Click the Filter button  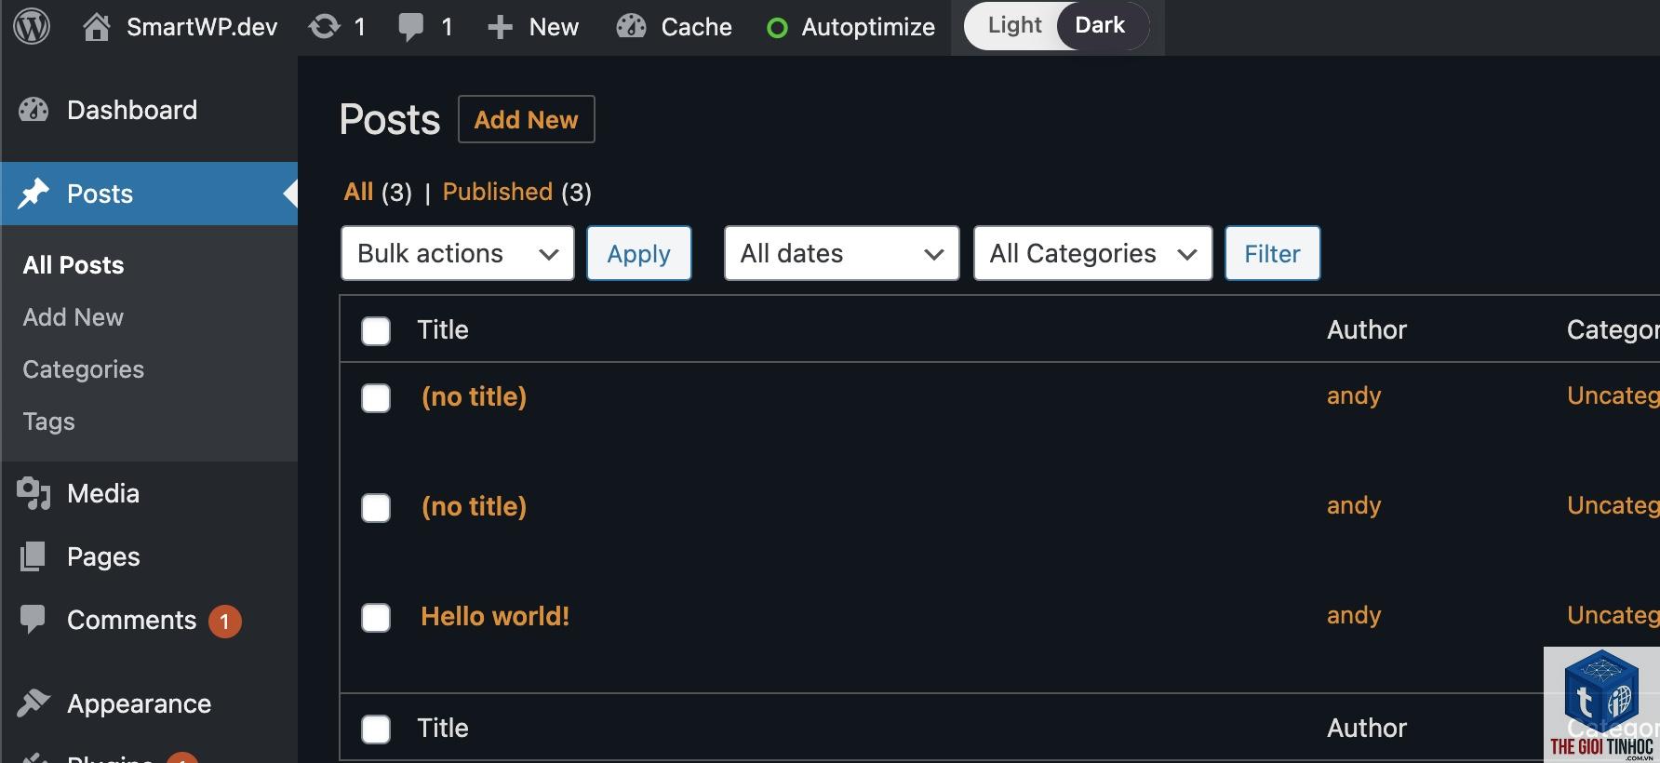(x=1273, y=253)
